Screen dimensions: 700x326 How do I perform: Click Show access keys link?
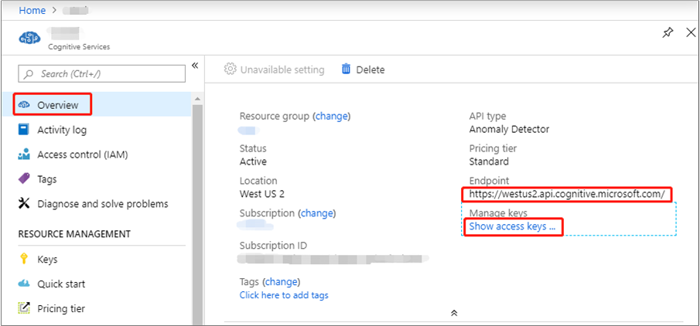coord(512,226)
